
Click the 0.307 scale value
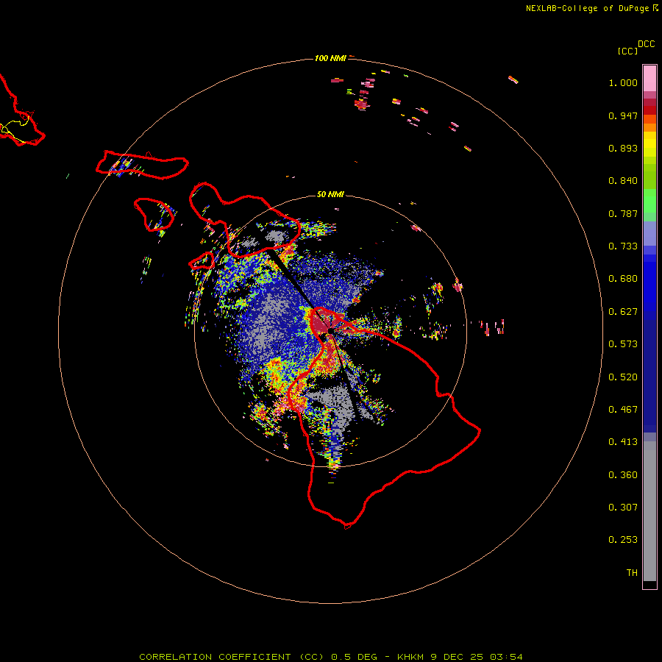[x=623, y=508]
